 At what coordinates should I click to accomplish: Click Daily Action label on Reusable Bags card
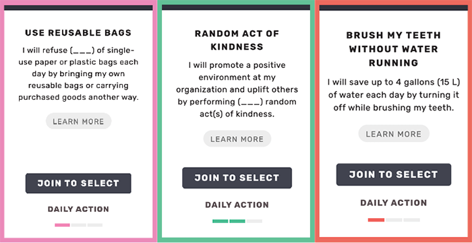tap(78, 209)
